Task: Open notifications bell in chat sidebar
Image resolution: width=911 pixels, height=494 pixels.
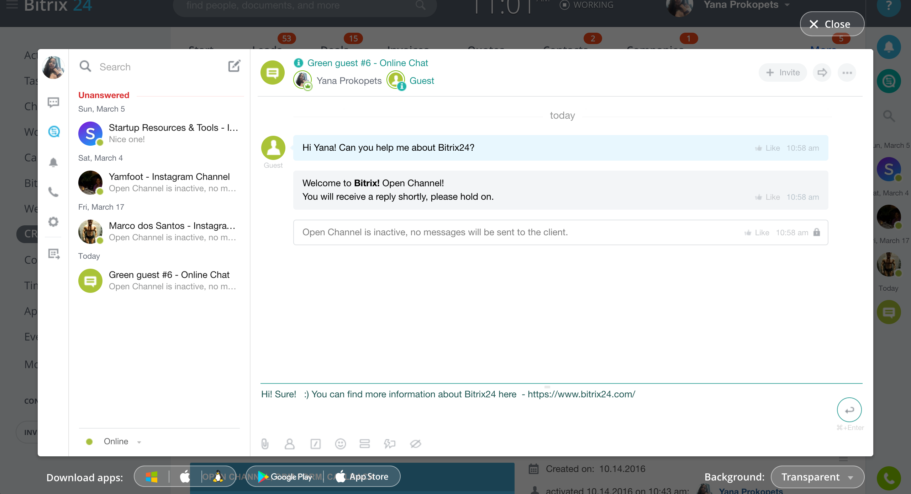Action: [x=53, y=162]
